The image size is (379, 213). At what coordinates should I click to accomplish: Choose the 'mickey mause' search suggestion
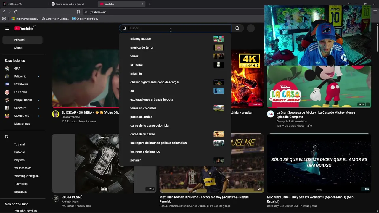click(175, 39)
